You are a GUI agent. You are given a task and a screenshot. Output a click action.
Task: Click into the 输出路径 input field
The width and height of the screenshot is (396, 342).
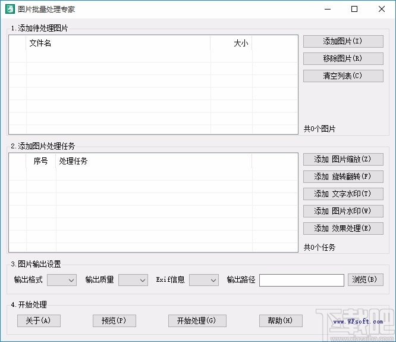coord(301,280)
